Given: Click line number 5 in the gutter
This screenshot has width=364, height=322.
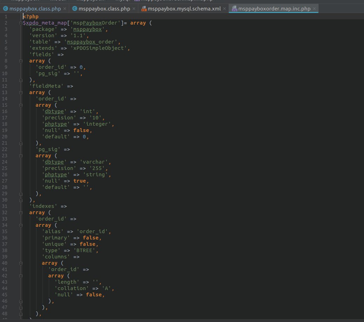Looking at the screenshot, I should (6, 42).
